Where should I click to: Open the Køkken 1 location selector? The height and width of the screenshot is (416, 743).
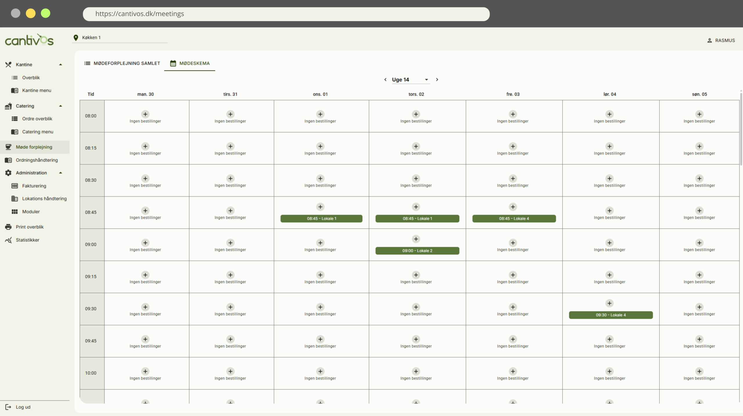[x=120, y=38]
